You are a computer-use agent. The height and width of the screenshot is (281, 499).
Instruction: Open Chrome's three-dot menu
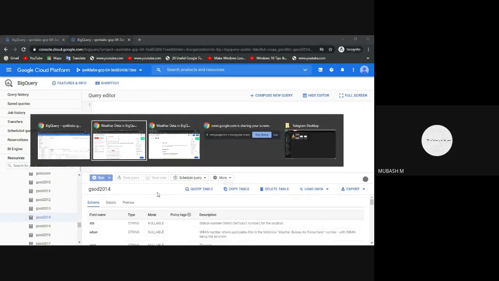pyautogui.click(x=368, y=49)
